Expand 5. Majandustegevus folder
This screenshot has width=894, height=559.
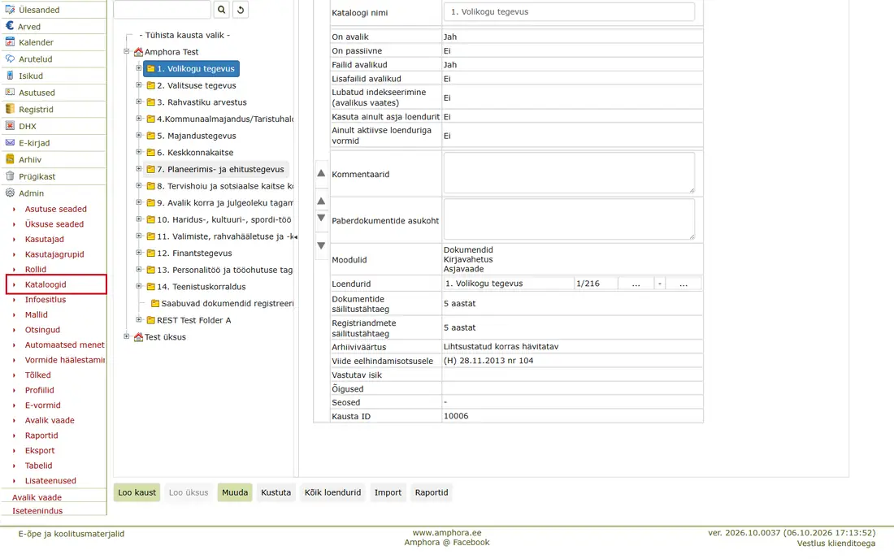click(138, 135)
